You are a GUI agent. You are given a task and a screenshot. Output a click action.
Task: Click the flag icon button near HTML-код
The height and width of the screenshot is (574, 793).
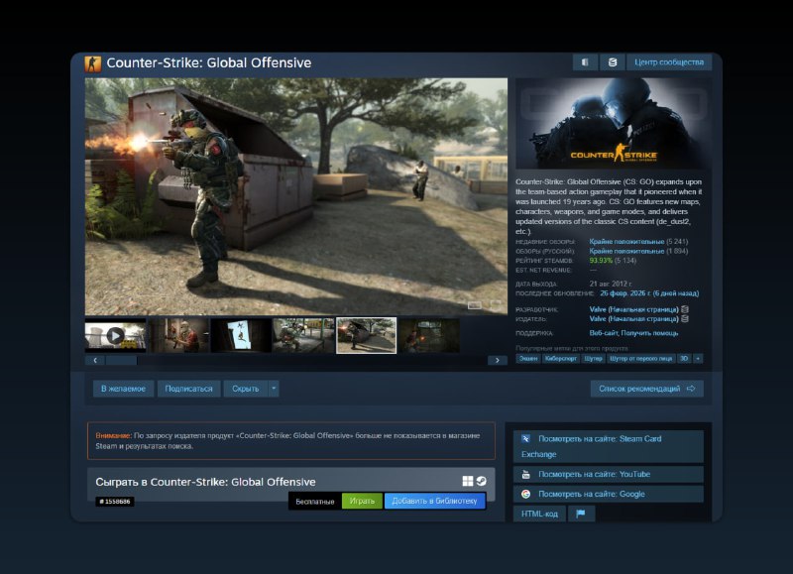coord(581,514)
